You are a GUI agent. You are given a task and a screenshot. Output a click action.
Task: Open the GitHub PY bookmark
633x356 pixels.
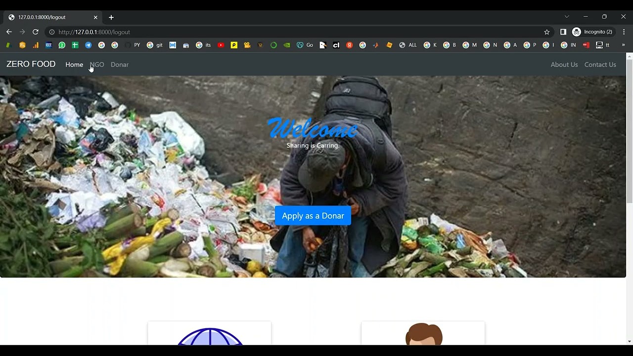[133, 45]
